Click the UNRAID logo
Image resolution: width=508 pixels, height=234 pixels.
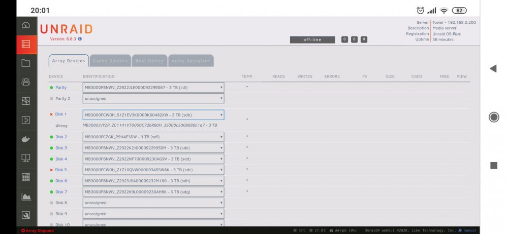coord(67,29)
